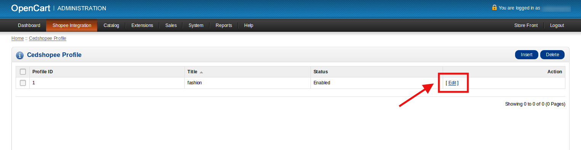Click the lock icon beside login status
The image size is (581, 150).
tap(494, 8)
